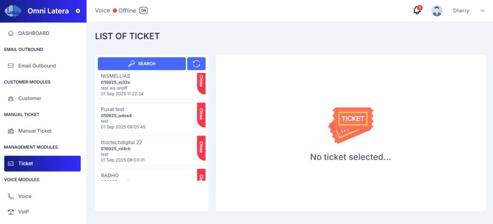Toggle the Voice ON switch

click(x=143, y=11)
